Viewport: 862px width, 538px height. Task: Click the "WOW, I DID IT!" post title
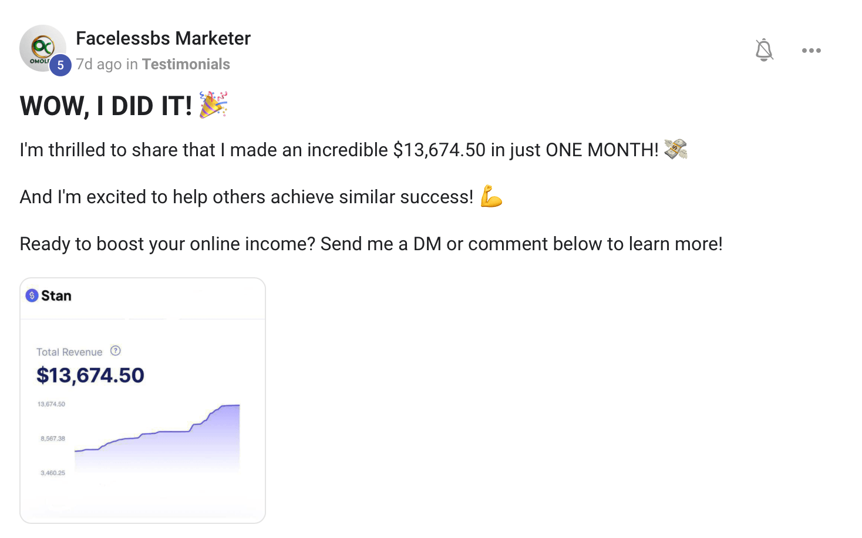106,106
